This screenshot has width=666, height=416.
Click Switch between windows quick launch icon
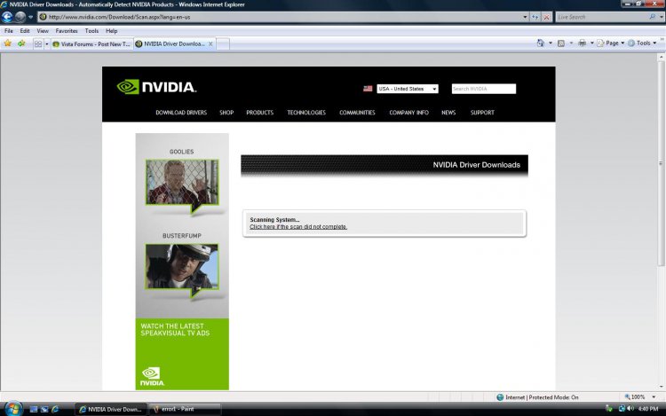click(44, 409)
